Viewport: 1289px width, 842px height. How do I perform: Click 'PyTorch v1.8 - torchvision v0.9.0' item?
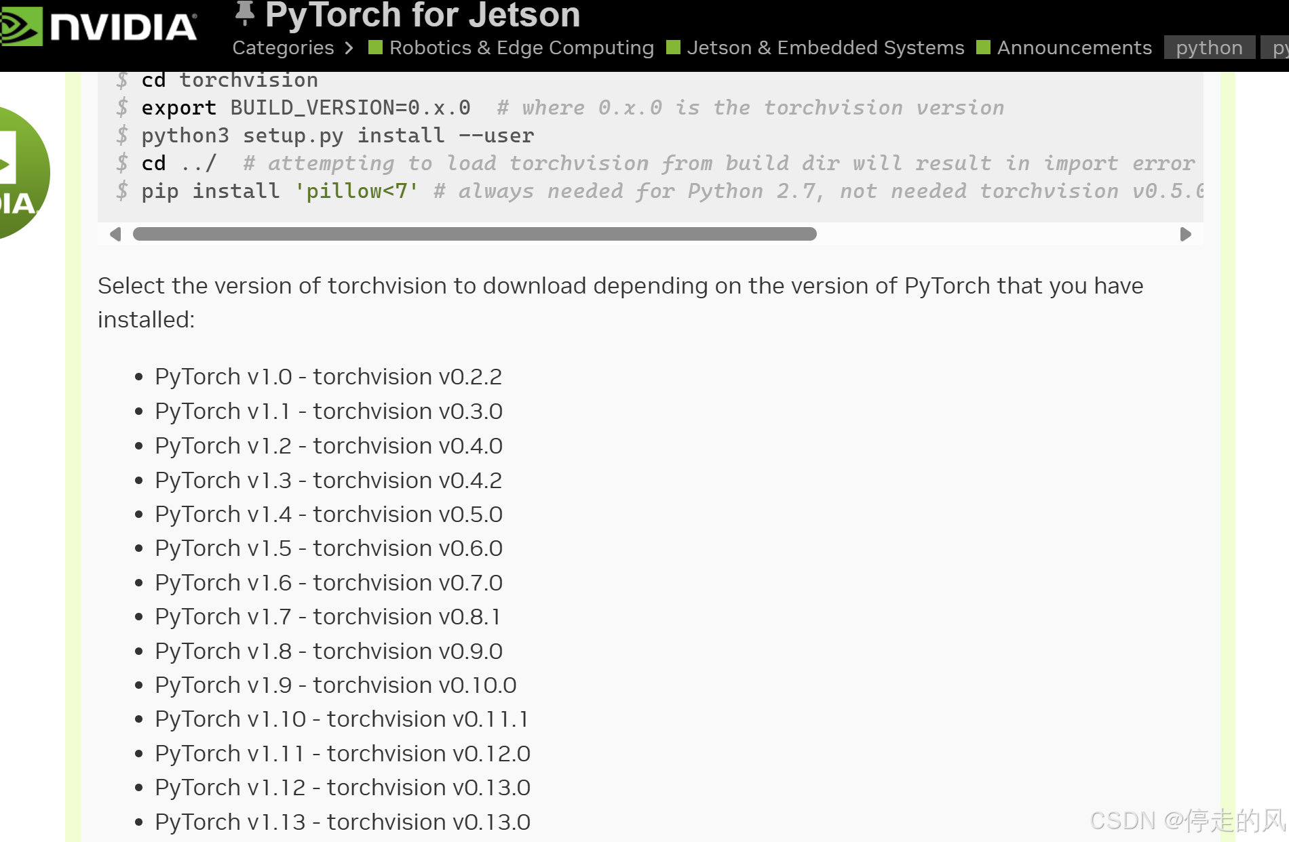click(328, 651)
